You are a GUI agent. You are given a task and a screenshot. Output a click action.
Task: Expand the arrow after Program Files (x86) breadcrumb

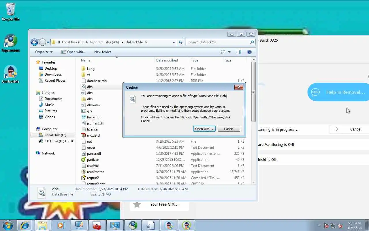point(122,42)
